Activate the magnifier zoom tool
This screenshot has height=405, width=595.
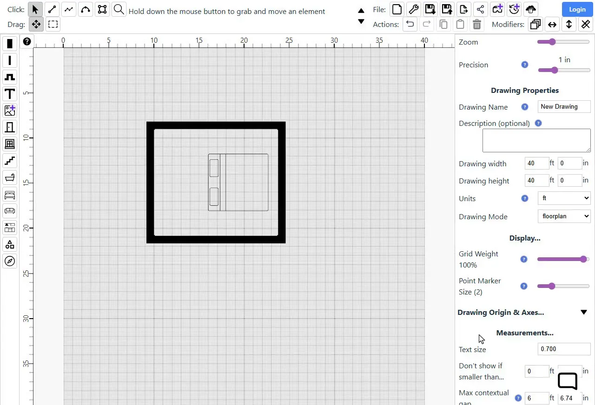(119, 9)
